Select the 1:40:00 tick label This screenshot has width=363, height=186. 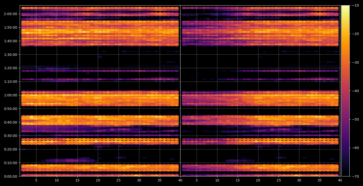10,41
